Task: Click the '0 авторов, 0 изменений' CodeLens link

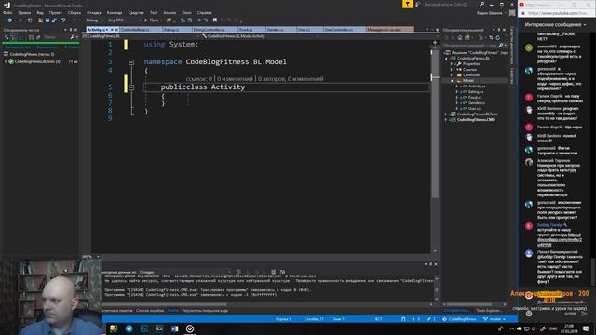Action: click(x=291, y=79)
